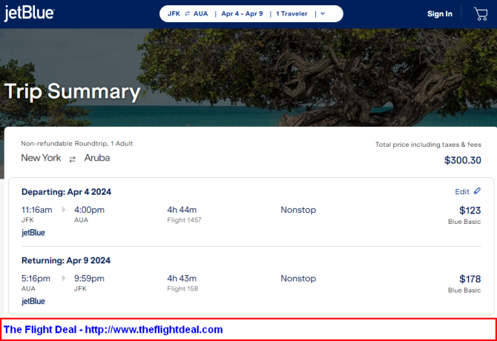Click the 9:59pm arrival time
This screenshot has height=341, width=497.
point(89,278)
